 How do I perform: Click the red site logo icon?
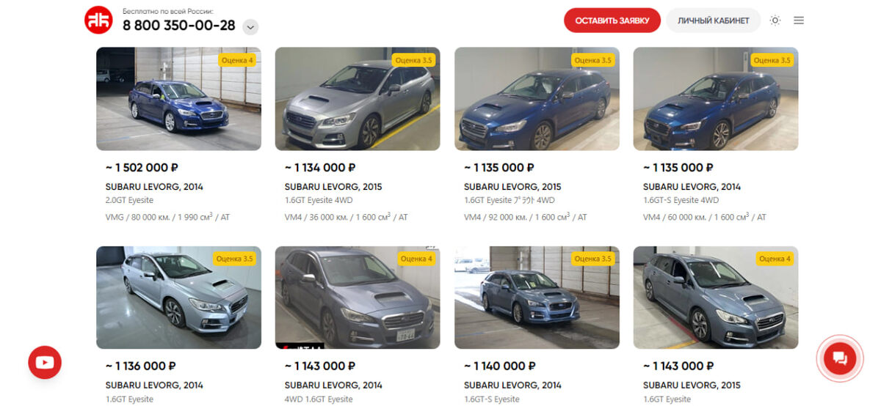coord(98,20)
